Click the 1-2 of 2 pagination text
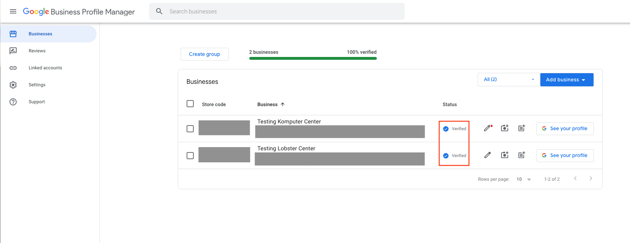This screenshot has width=630, height=243. (x=552, y=179)
